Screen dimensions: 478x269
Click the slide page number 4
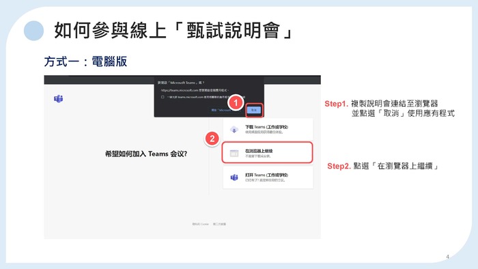447,257
